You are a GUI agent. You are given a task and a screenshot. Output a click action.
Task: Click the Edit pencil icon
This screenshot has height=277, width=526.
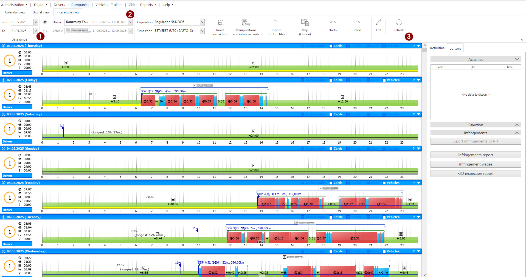[x=379, y=22]
